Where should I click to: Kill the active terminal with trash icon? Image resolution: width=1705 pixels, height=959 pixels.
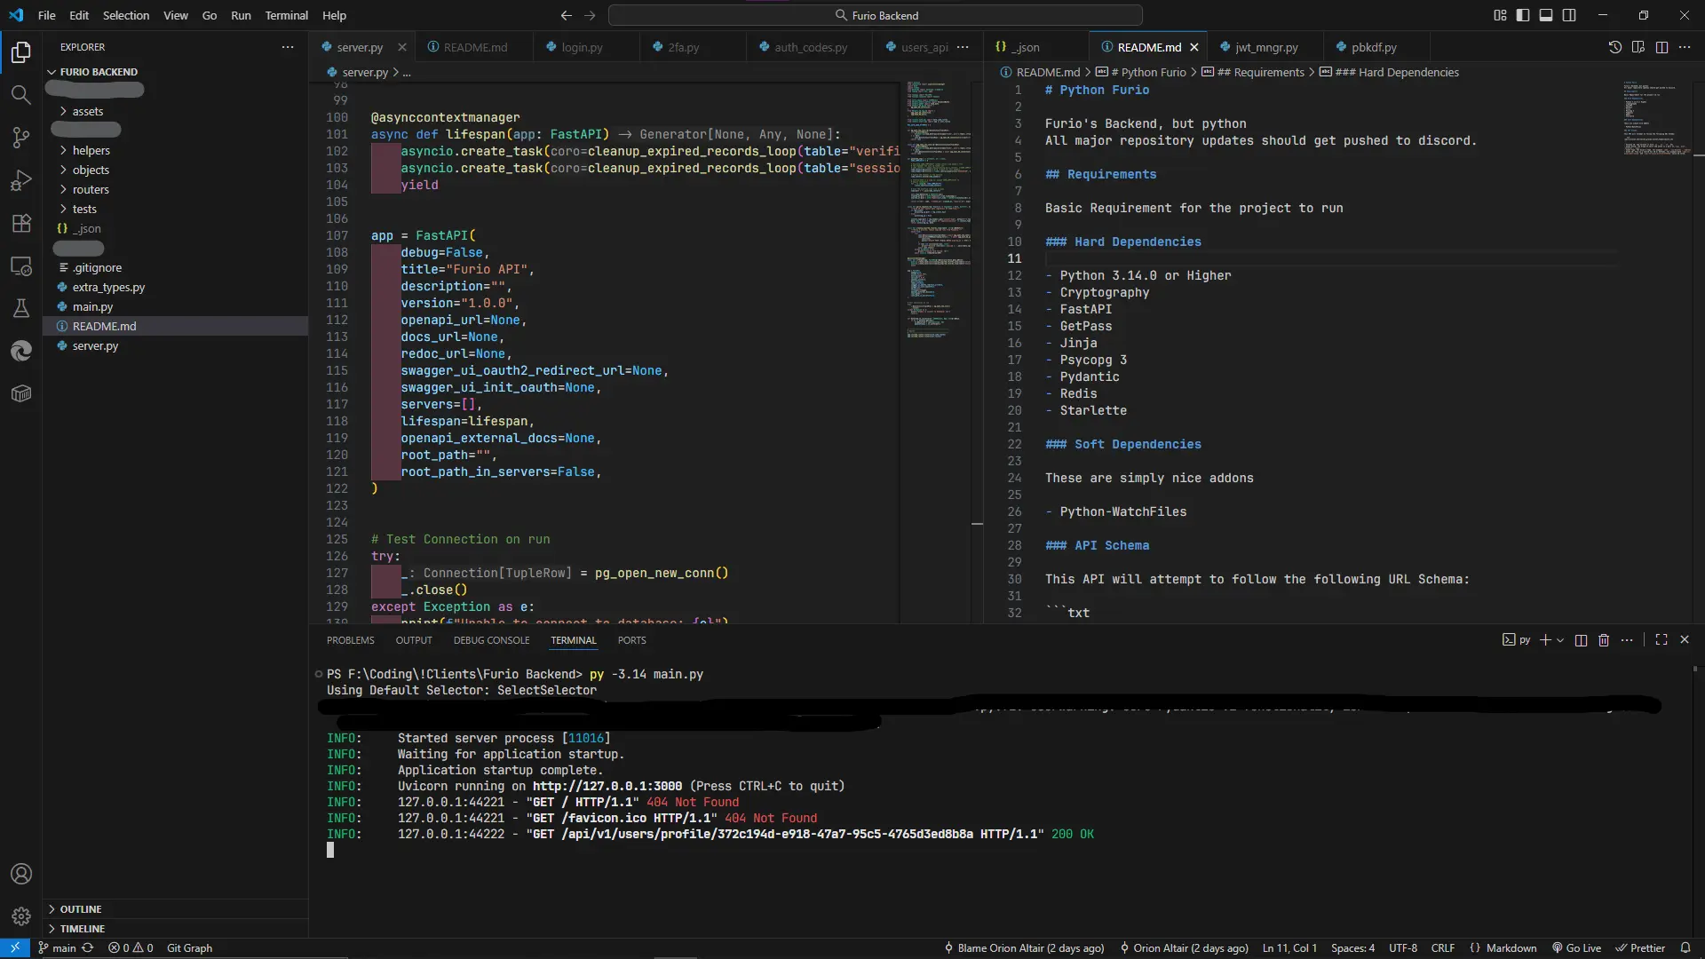click(1604, 639)
